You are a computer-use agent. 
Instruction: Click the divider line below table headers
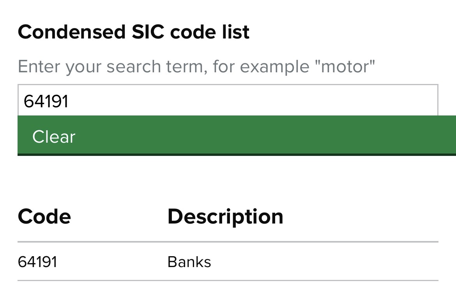(228, 242)
